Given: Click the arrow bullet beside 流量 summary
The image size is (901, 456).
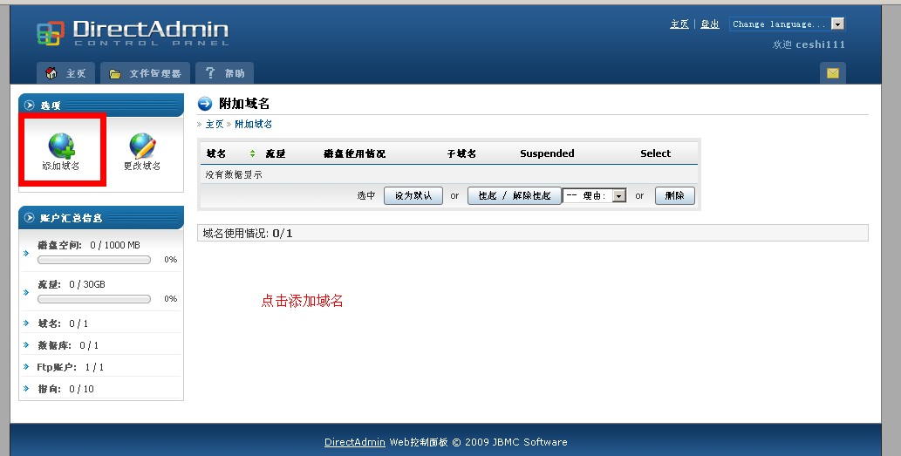Looking at the screenshot, I should 26,292.
